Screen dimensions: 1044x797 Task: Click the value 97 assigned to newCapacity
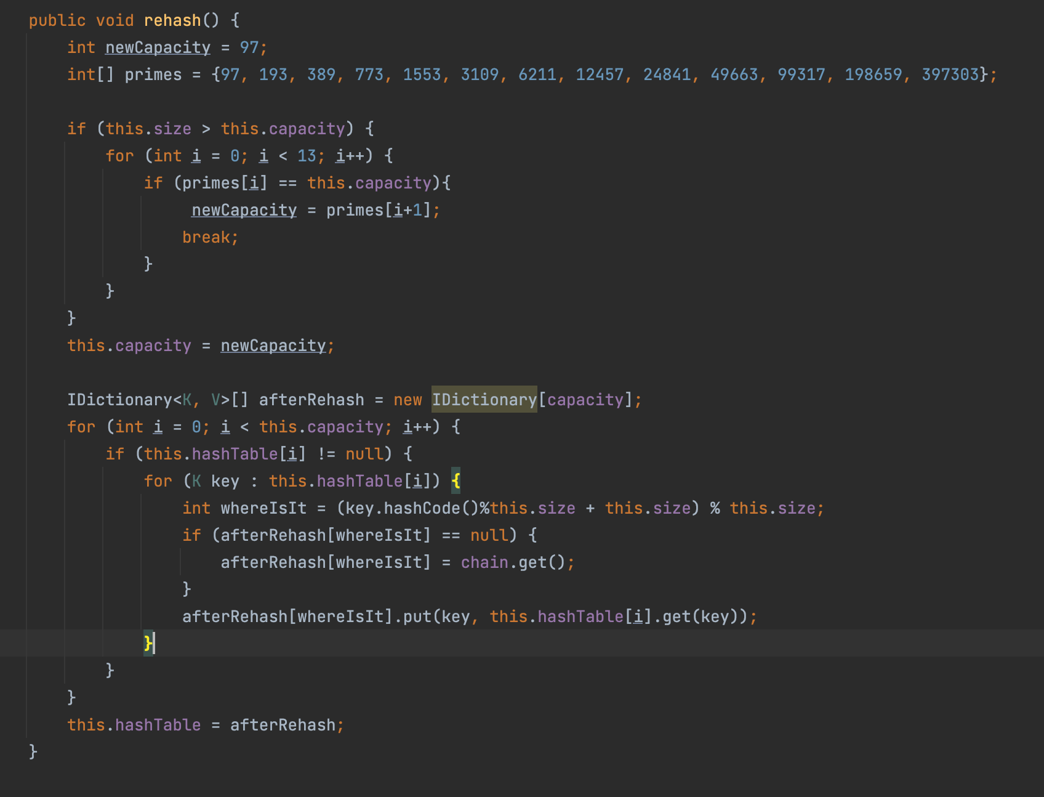pos(249,47)
